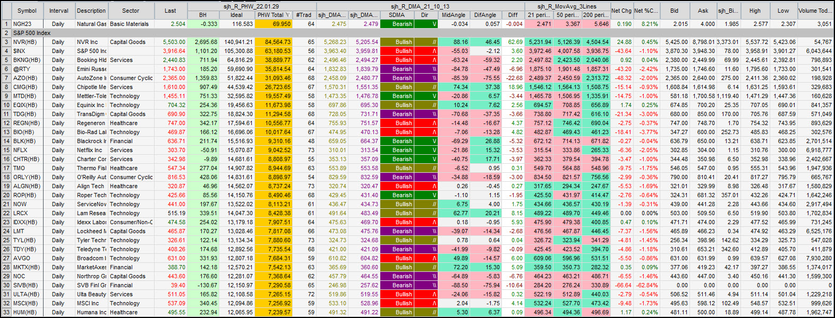This screenshot has height=318, width=835.
Task: Select the 50 period column header
Action: click(x=567, y=15)
